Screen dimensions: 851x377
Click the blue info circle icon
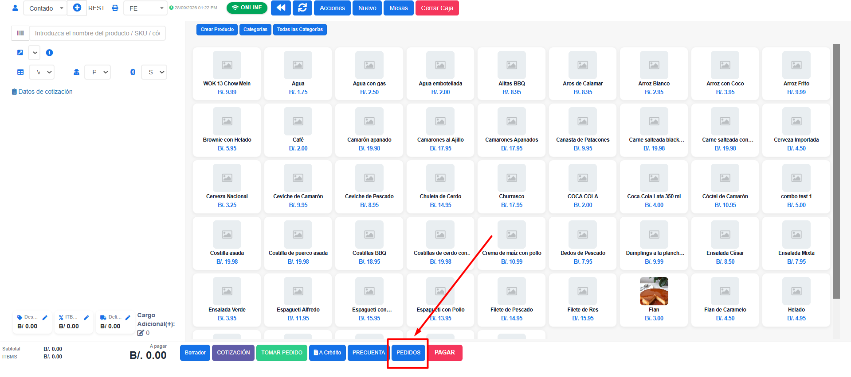(x=50, y=53)
